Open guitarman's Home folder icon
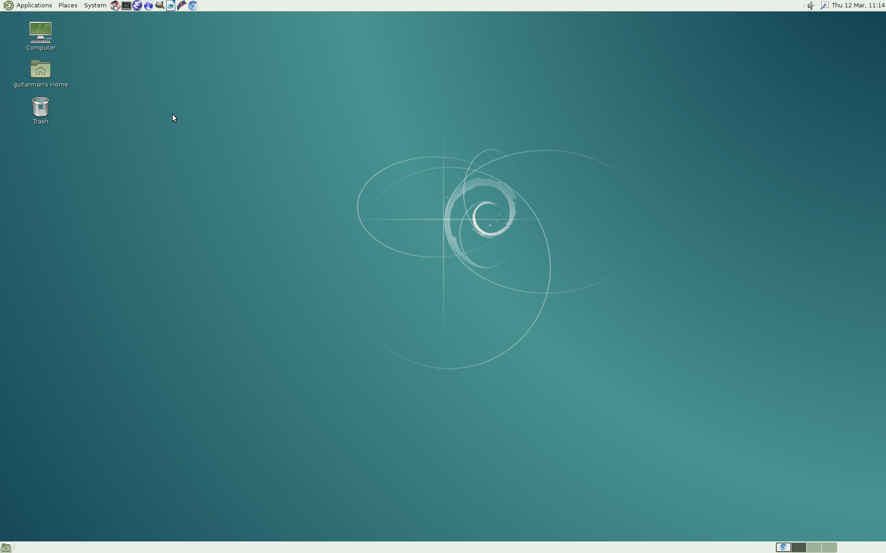Viewport: 886px width, 553px height. (x=41, y=74)
